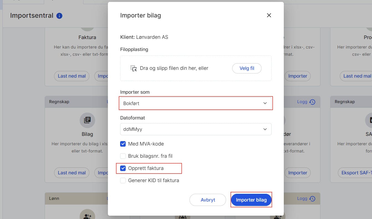The width and height of the screenshot is (372, 219).
Task: Open the Importer som dropdown
Action: click(196, 103)
